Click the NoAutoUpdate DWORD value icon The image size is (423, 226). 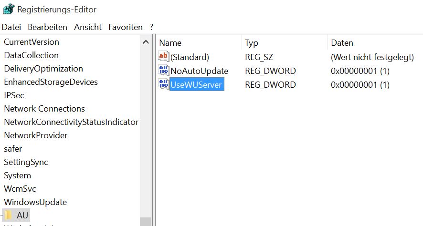(x=163, y=71)
